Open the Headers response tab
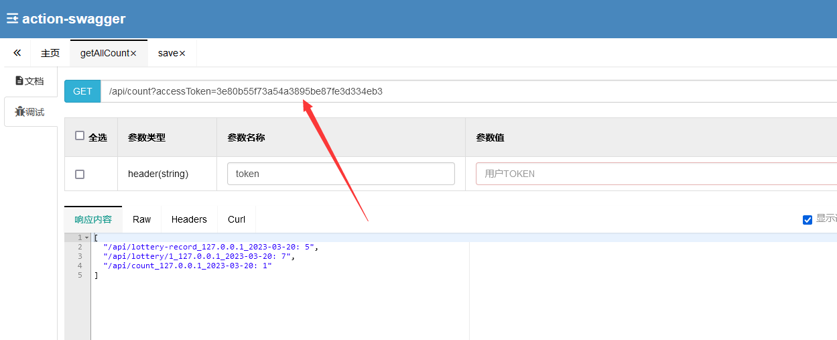Viewport: 837px width, 340px height. click(189, 219)
